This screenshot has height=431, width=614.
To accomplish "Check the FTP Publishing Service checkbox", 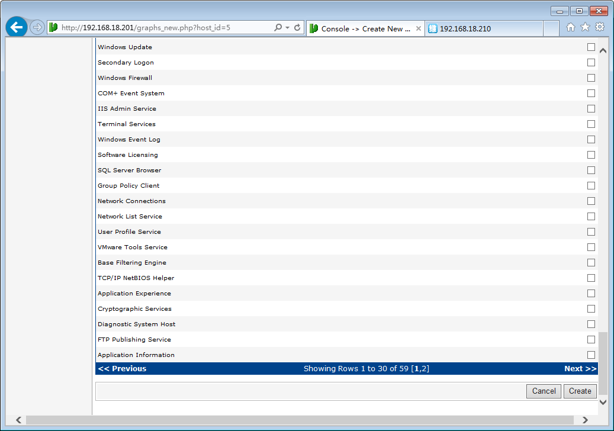I will [x=591, y=340].
